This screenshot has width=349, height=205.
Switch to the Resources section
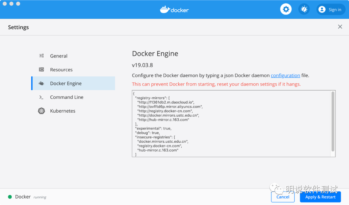click(61, 70)
